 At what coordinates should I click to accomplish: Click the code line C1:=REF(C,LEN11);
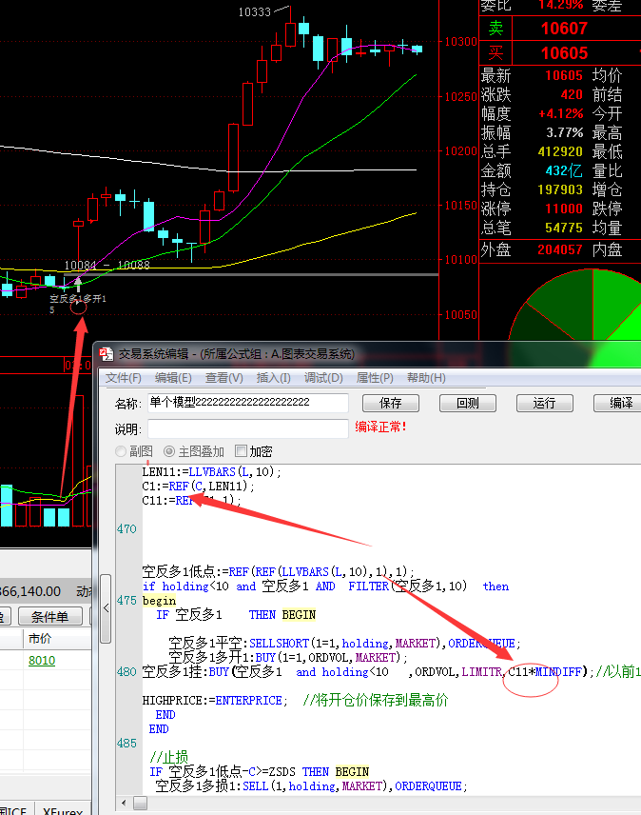coord(198,486)
